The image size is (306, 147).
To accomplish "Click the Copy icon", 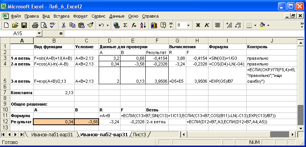I will [72, 25].
